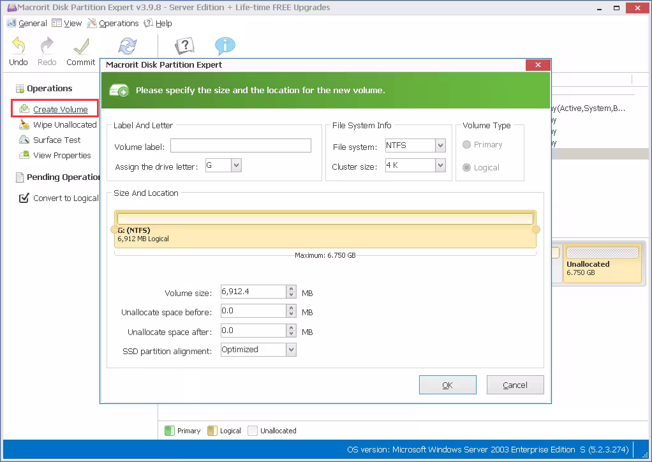Click the question mark help toolbar icon

[x=184, y=46]
